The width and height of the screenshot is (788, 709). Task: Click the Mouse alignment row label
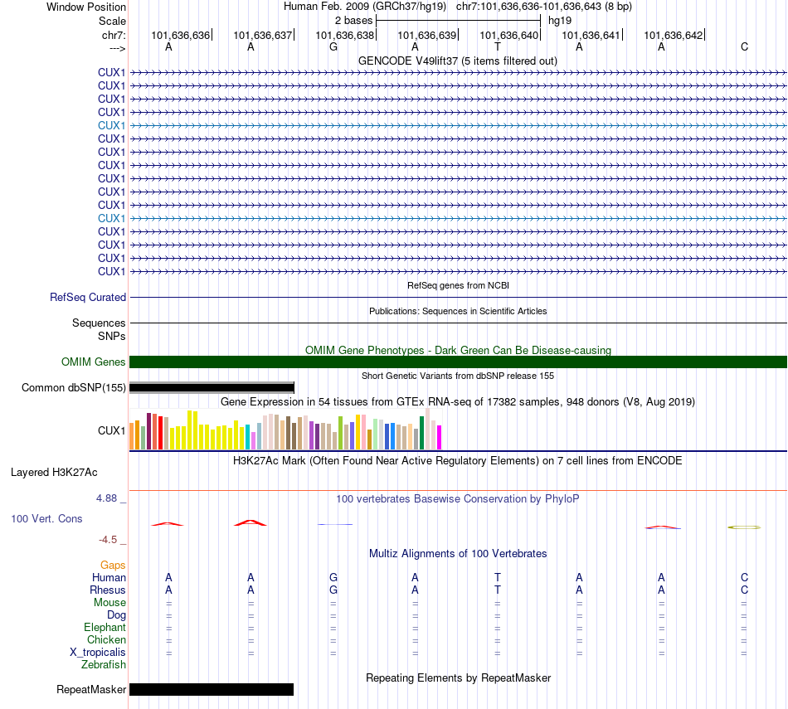click(x=109, y=603)
